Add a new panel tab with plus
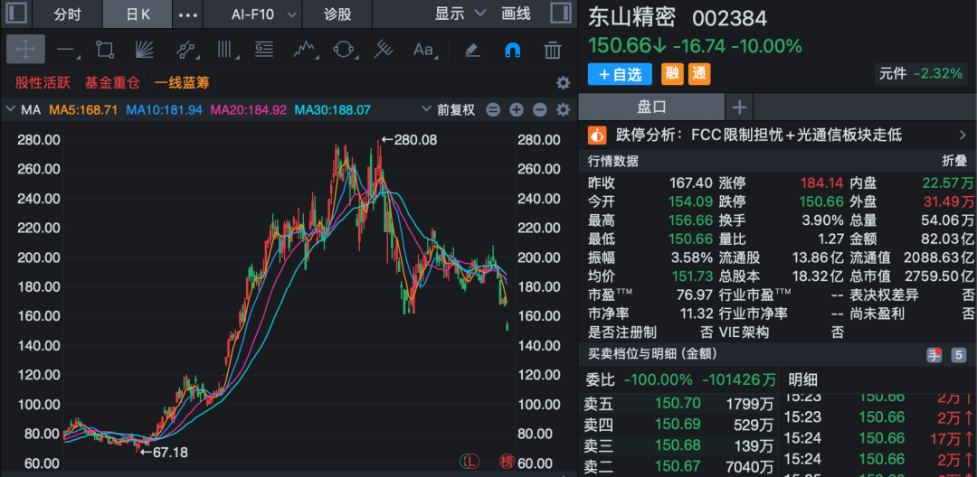 (x=739, y=107)
